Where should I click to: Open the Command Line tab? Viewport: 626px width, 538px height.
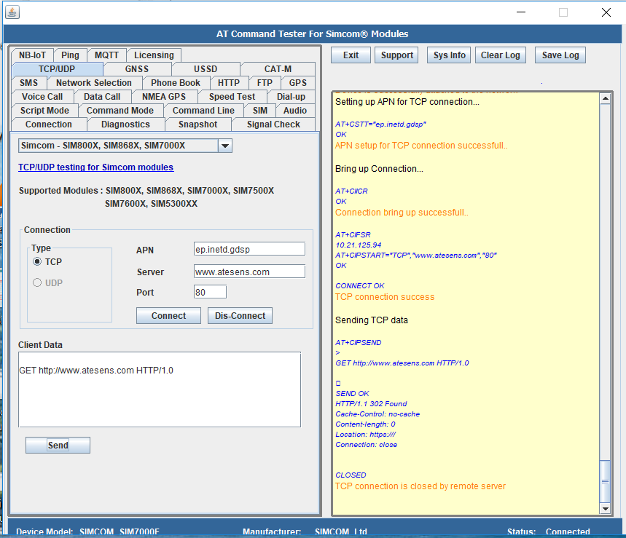pos(203,111)
